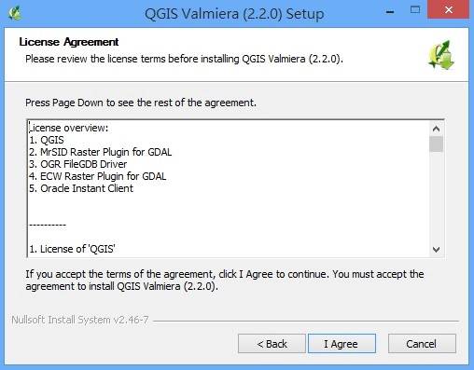Click the 'QGIS Valmiera (2.2.0) Setup' title bar
474x370 pixels.
point(234,14)
